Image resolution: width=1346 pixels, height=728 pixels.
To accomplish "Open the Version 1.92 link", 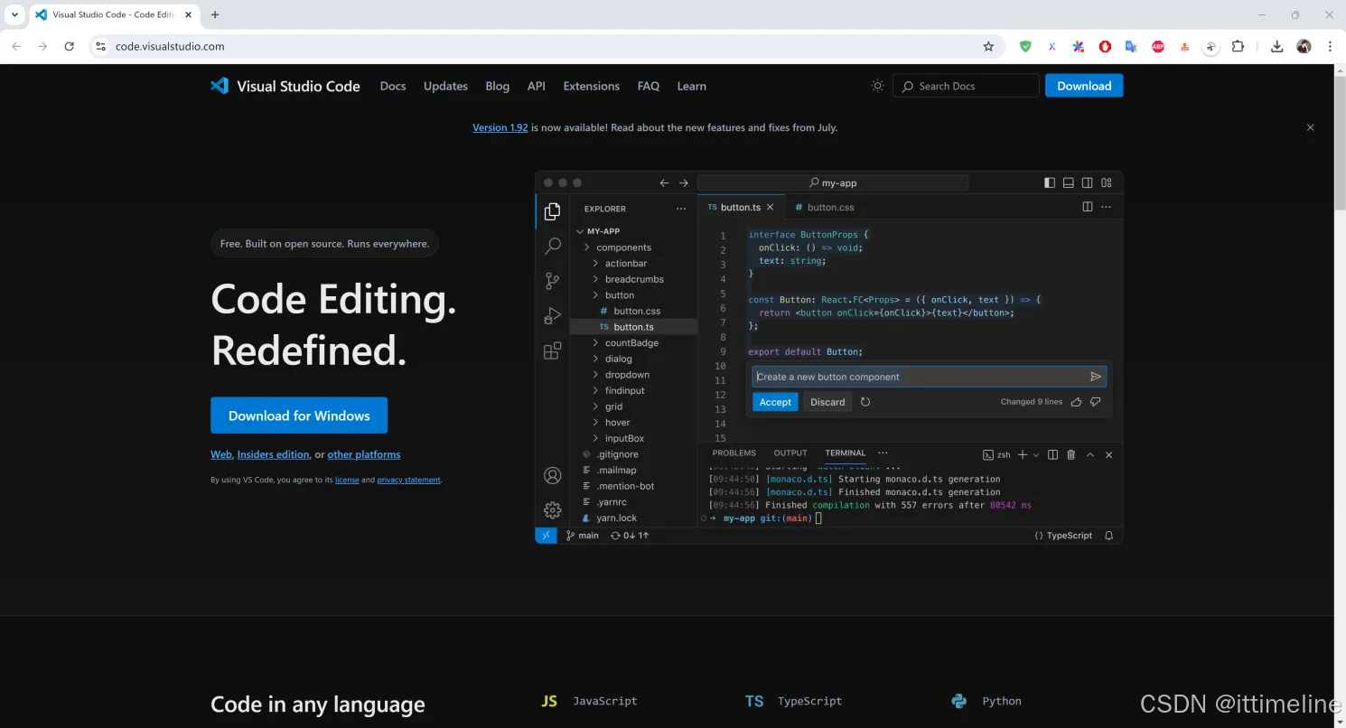I will coord(500,127).
